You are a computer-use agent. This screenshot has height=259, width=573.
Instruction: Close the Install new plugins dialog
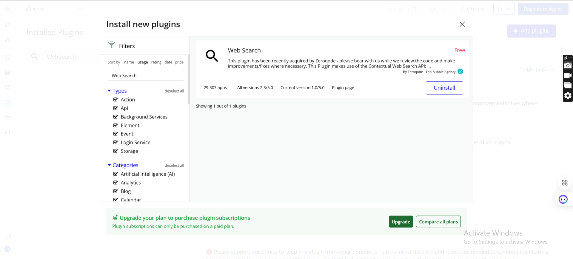pos(462,24)
